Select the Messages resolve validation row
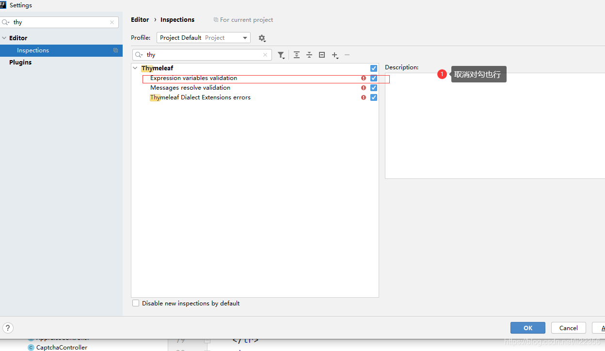The image size is (605, 351). click(255, 88)
